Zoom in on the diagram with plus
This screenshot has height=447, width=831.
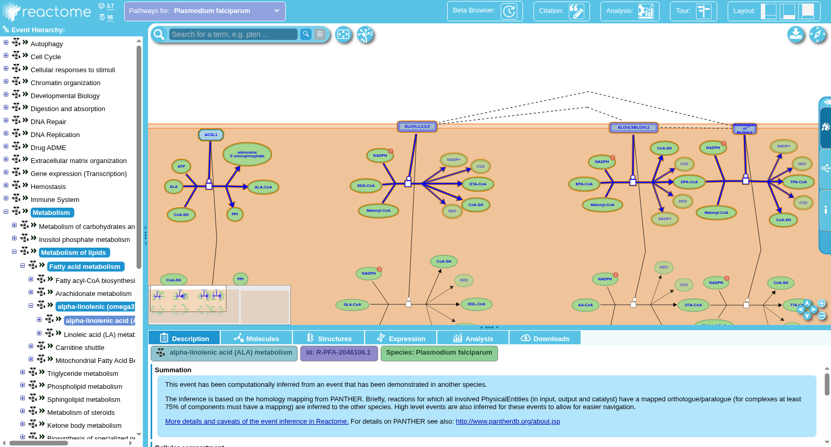click(822, 303)
